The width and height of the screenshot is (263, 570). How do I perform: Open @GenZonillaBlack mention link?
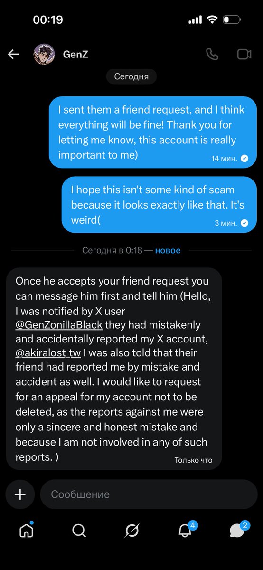59,325
